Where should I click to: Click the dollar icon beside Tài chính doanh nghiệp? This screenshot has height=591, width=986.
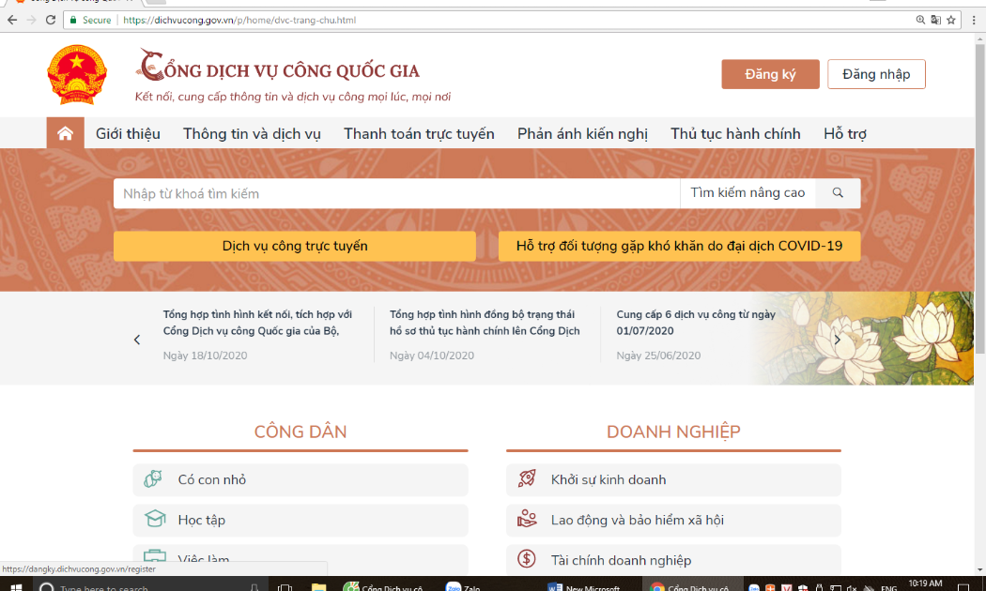pyautogui.click(x=526, y=558)
